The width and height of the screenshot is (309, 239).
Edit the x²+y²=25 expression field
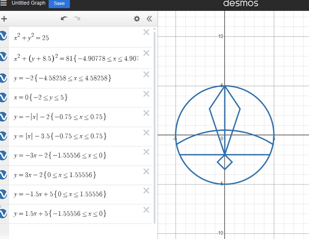(80, 37)
